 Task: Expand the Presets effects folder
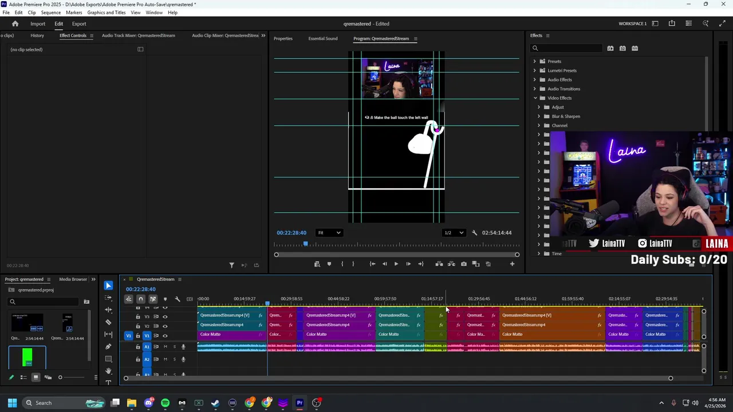pyautogui.click(x=535, y=61)
